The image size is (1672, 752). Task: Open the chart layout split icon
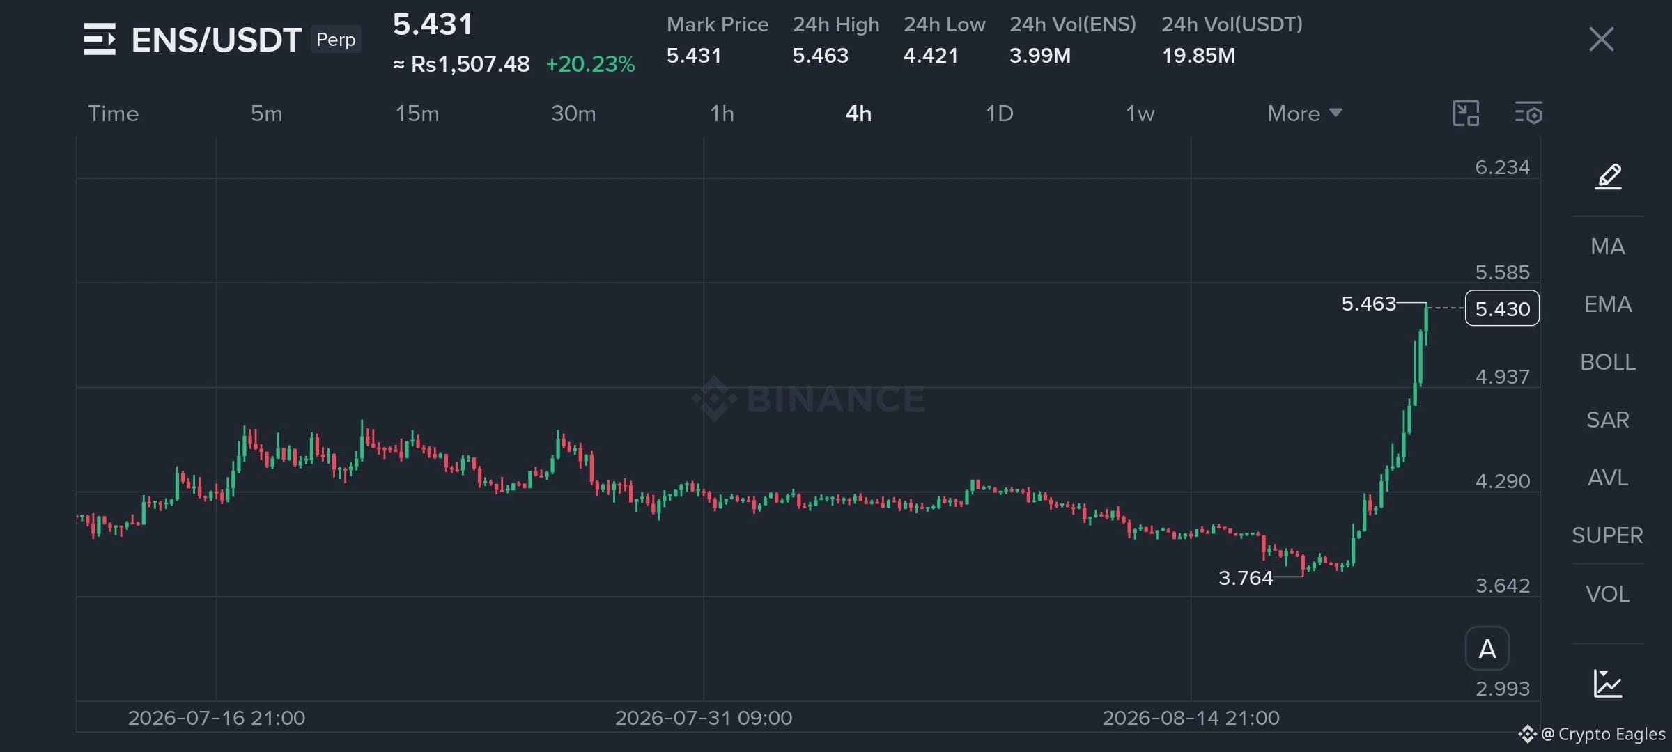click(x=1466, y=113)
